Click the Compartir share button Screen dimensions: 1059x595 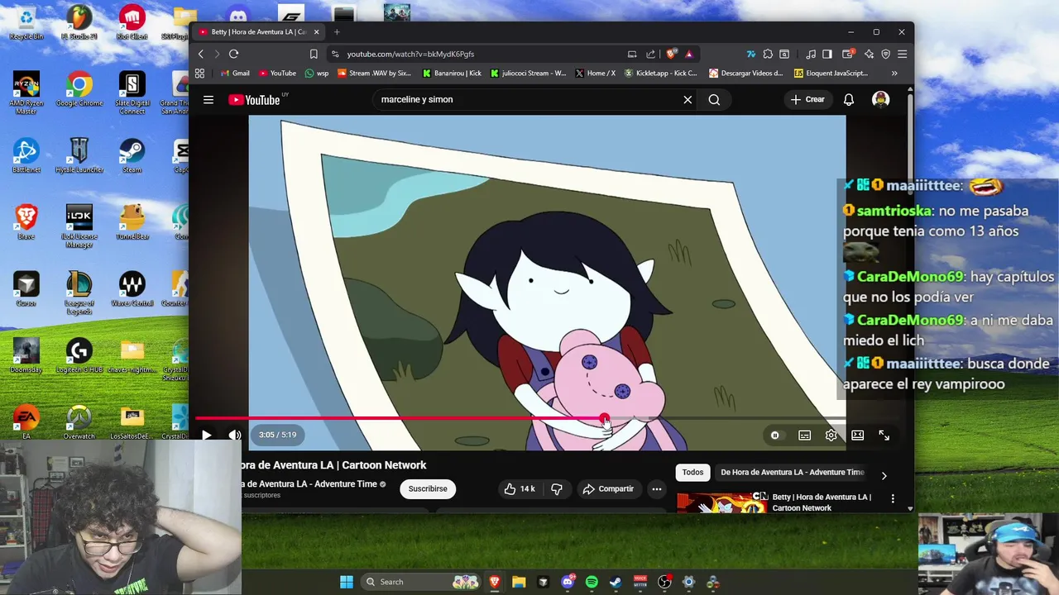pyautogui.click(x=608, y=488)
